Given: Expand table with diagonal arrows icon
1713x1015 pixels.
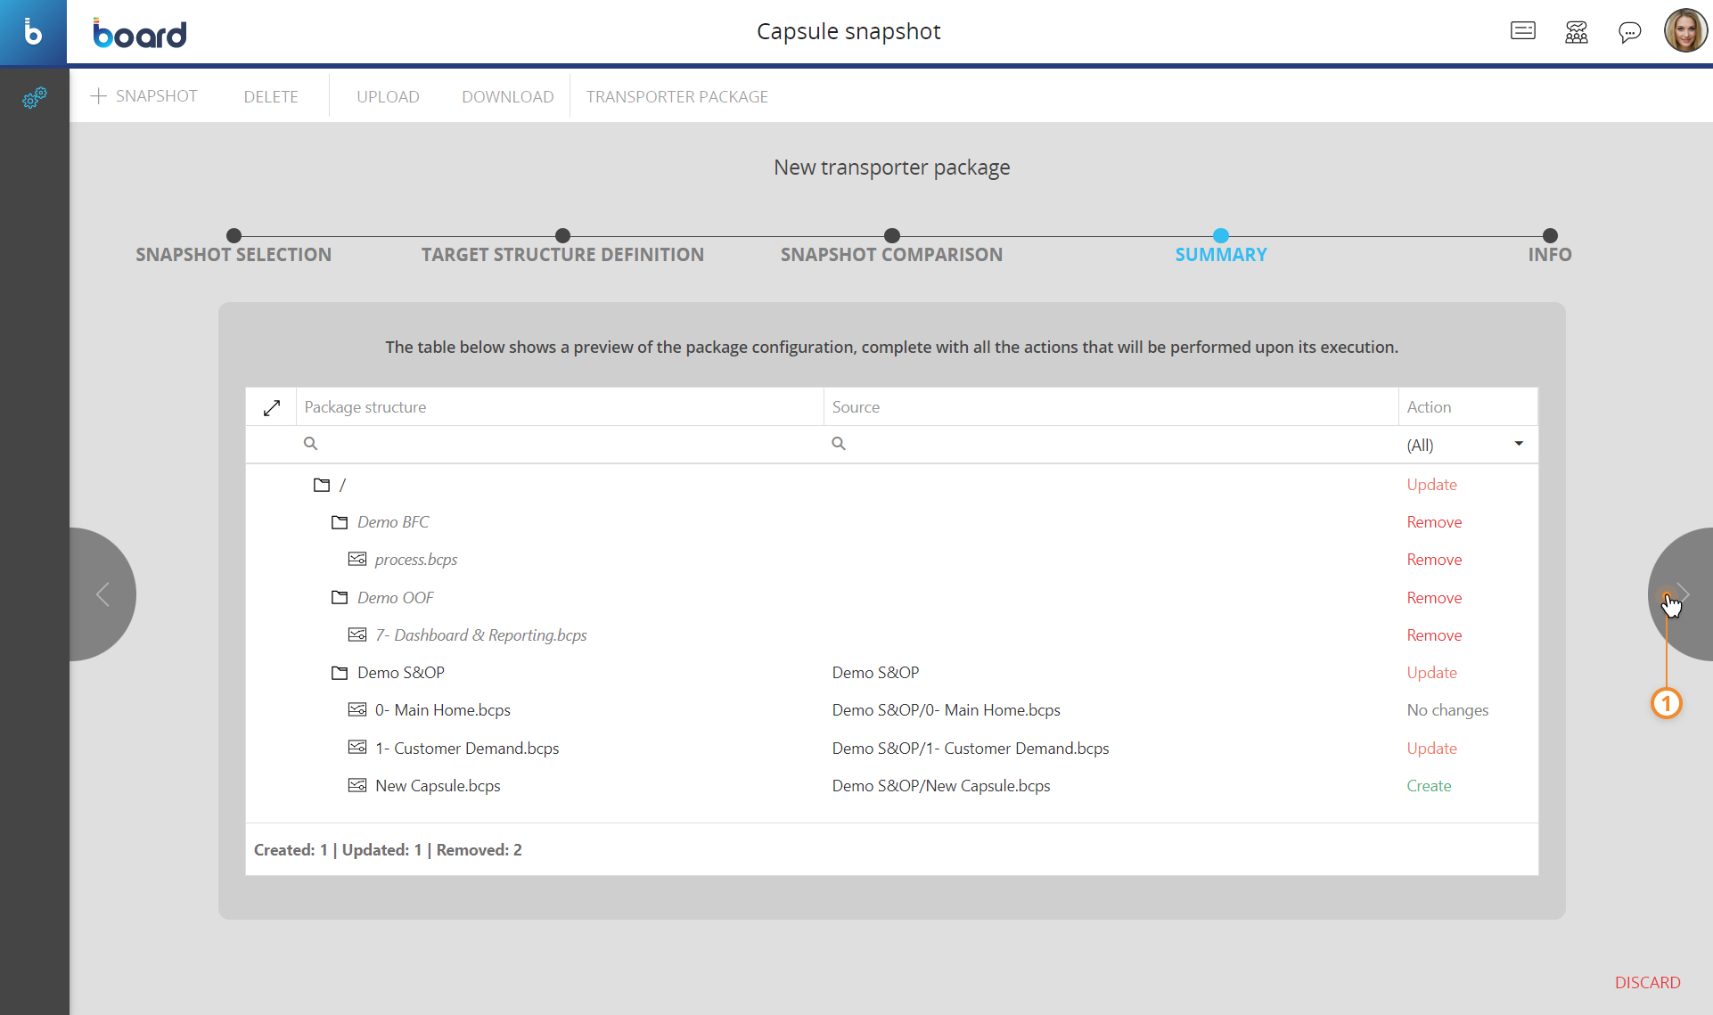Looking at the screenshot, I should [x=272, y=407].
